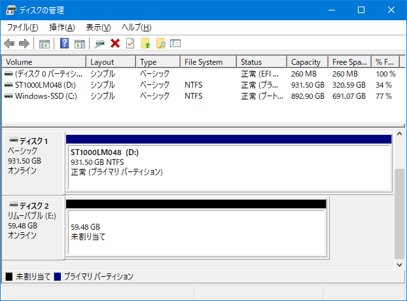This screenshot has width=407, height=301.
Task: Click the folder with magnifier icon
Action: [x=161, y=43]
